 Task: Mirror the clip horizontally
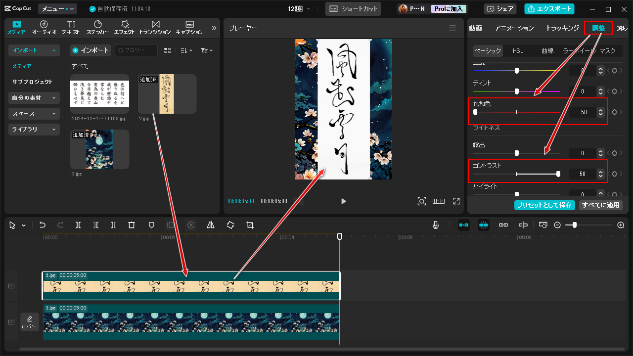tap(211, 225)
